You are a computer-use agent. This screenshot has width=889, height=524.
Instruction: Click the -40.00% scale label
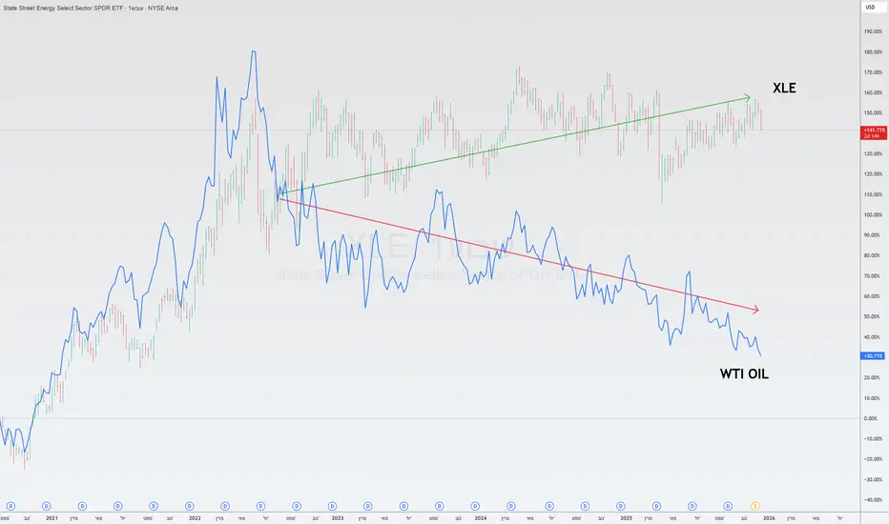[873, 500]
